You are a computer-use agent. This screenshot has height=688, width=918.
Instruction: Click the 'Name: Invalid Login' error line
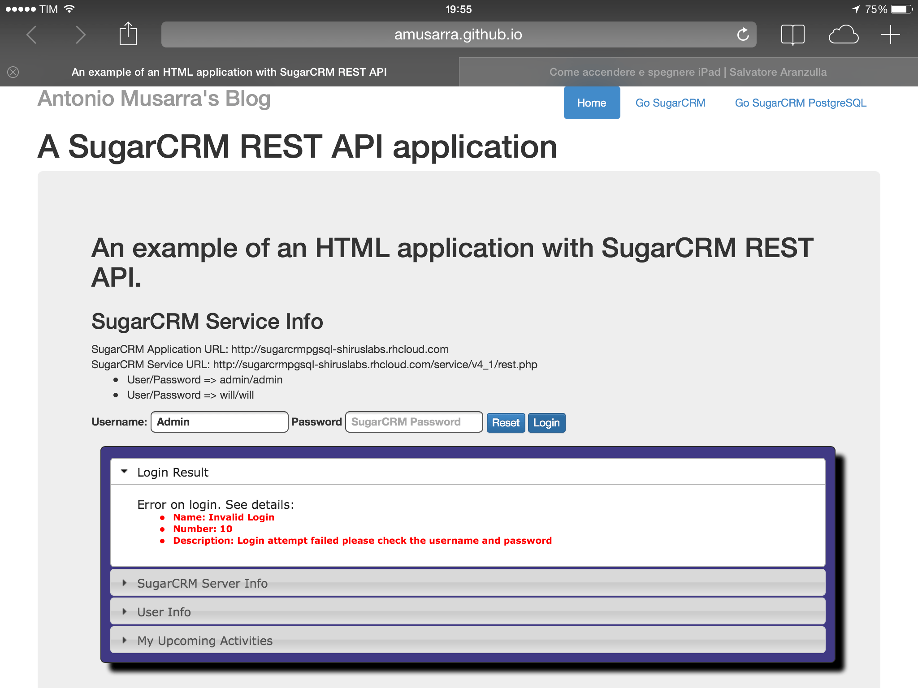[224, 517]
